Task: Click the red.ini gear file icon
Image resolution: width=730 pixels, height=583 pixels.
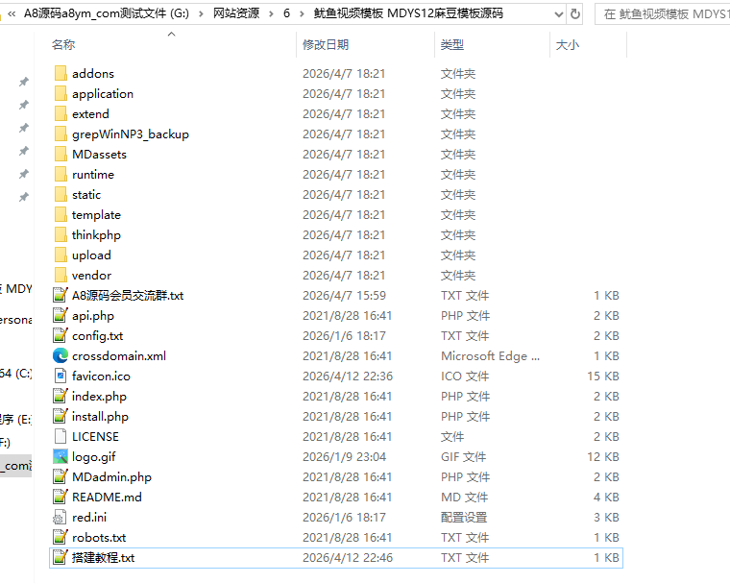Action: click(61, 517)
